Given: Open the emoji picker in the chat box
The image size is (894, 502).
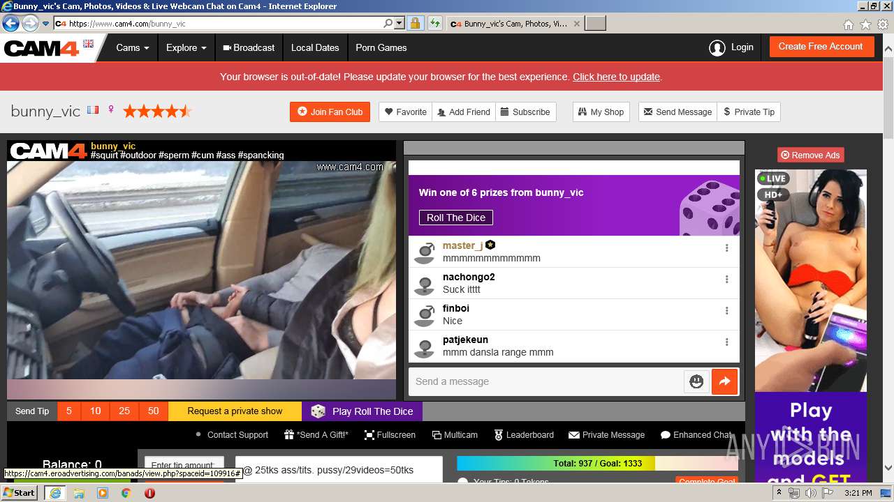Looking at the screenshot, I should (x=696, y=381).
